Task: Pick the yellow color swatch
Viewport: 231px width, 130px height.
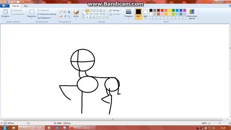Action: click(x=170, y=10)
